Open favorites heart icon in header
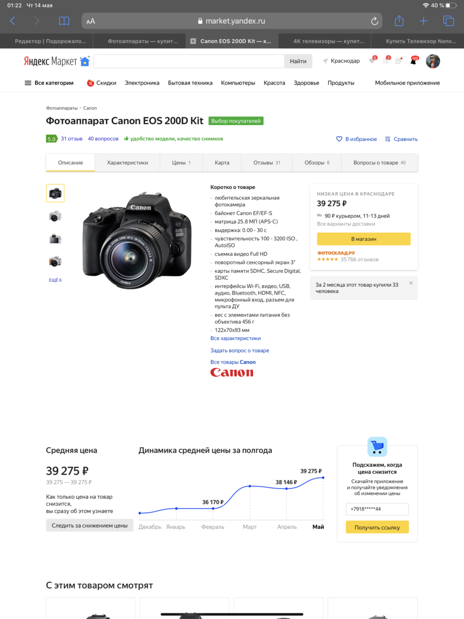The height and width of the screenshot is (619, 464). pos(372,61)
